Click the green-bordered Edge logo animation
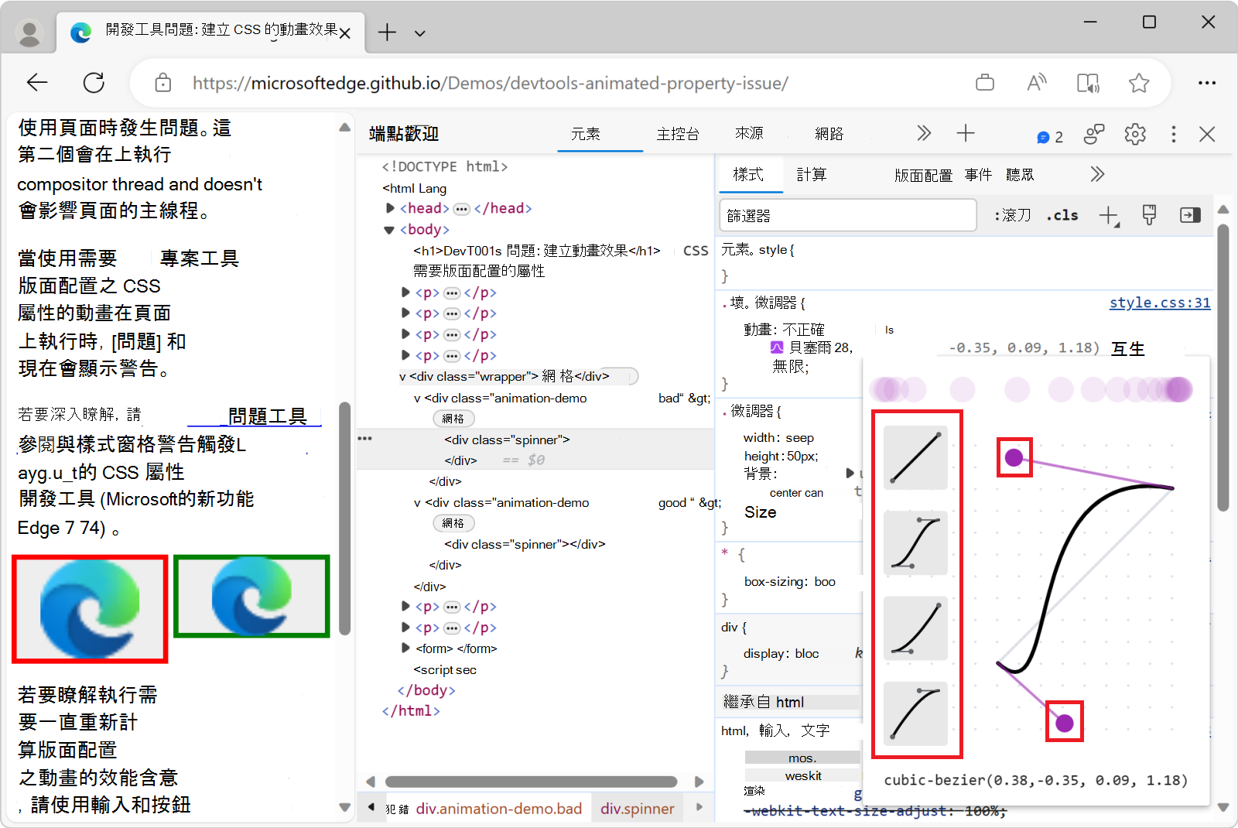 click(252, 597)
